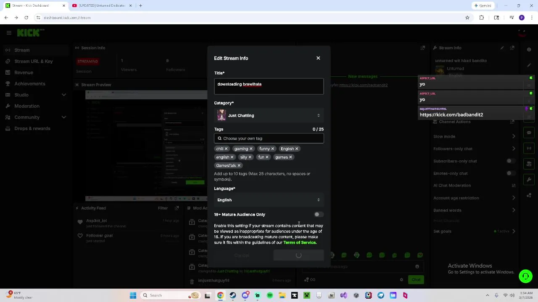This screenshot has height=302, width=538.
Task: Open AI Chat Moderation external link icon
Action: point(513,185)
